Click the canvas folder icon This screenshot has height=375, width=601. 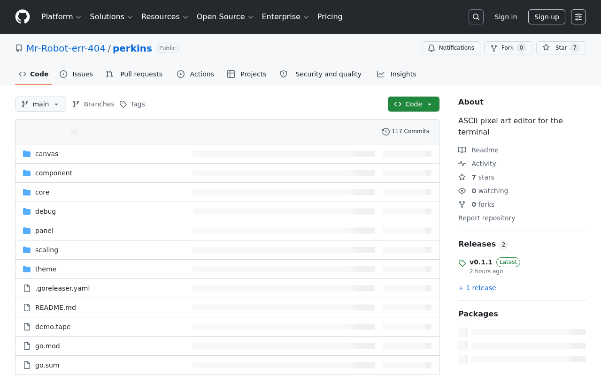point(27,154)
